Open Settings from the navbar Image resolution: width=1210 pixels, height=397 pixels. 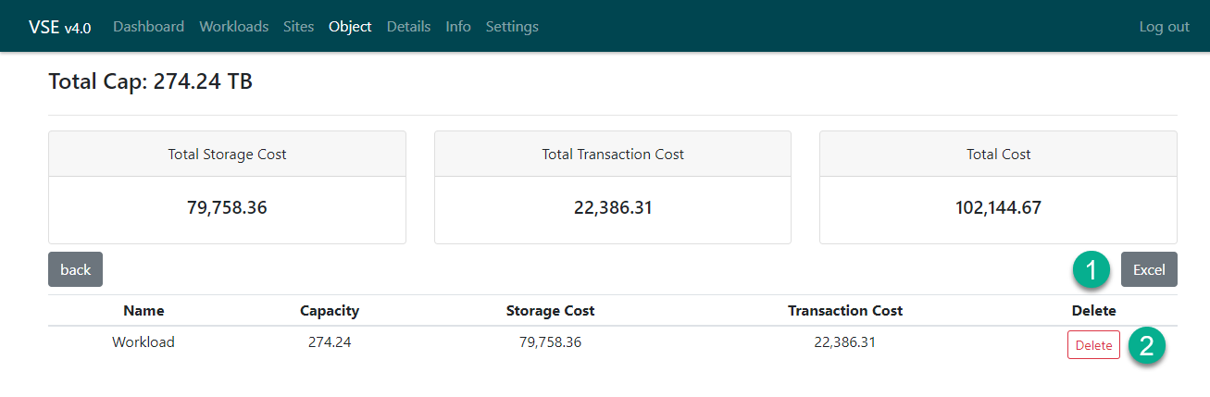click(512, 27)
